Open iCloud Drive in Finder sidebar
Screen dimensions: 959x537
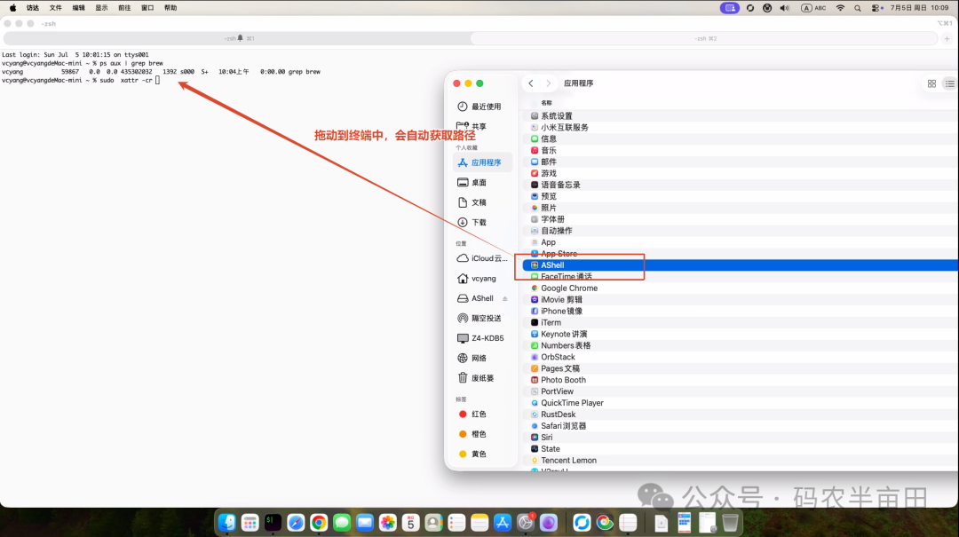point(482,258)
